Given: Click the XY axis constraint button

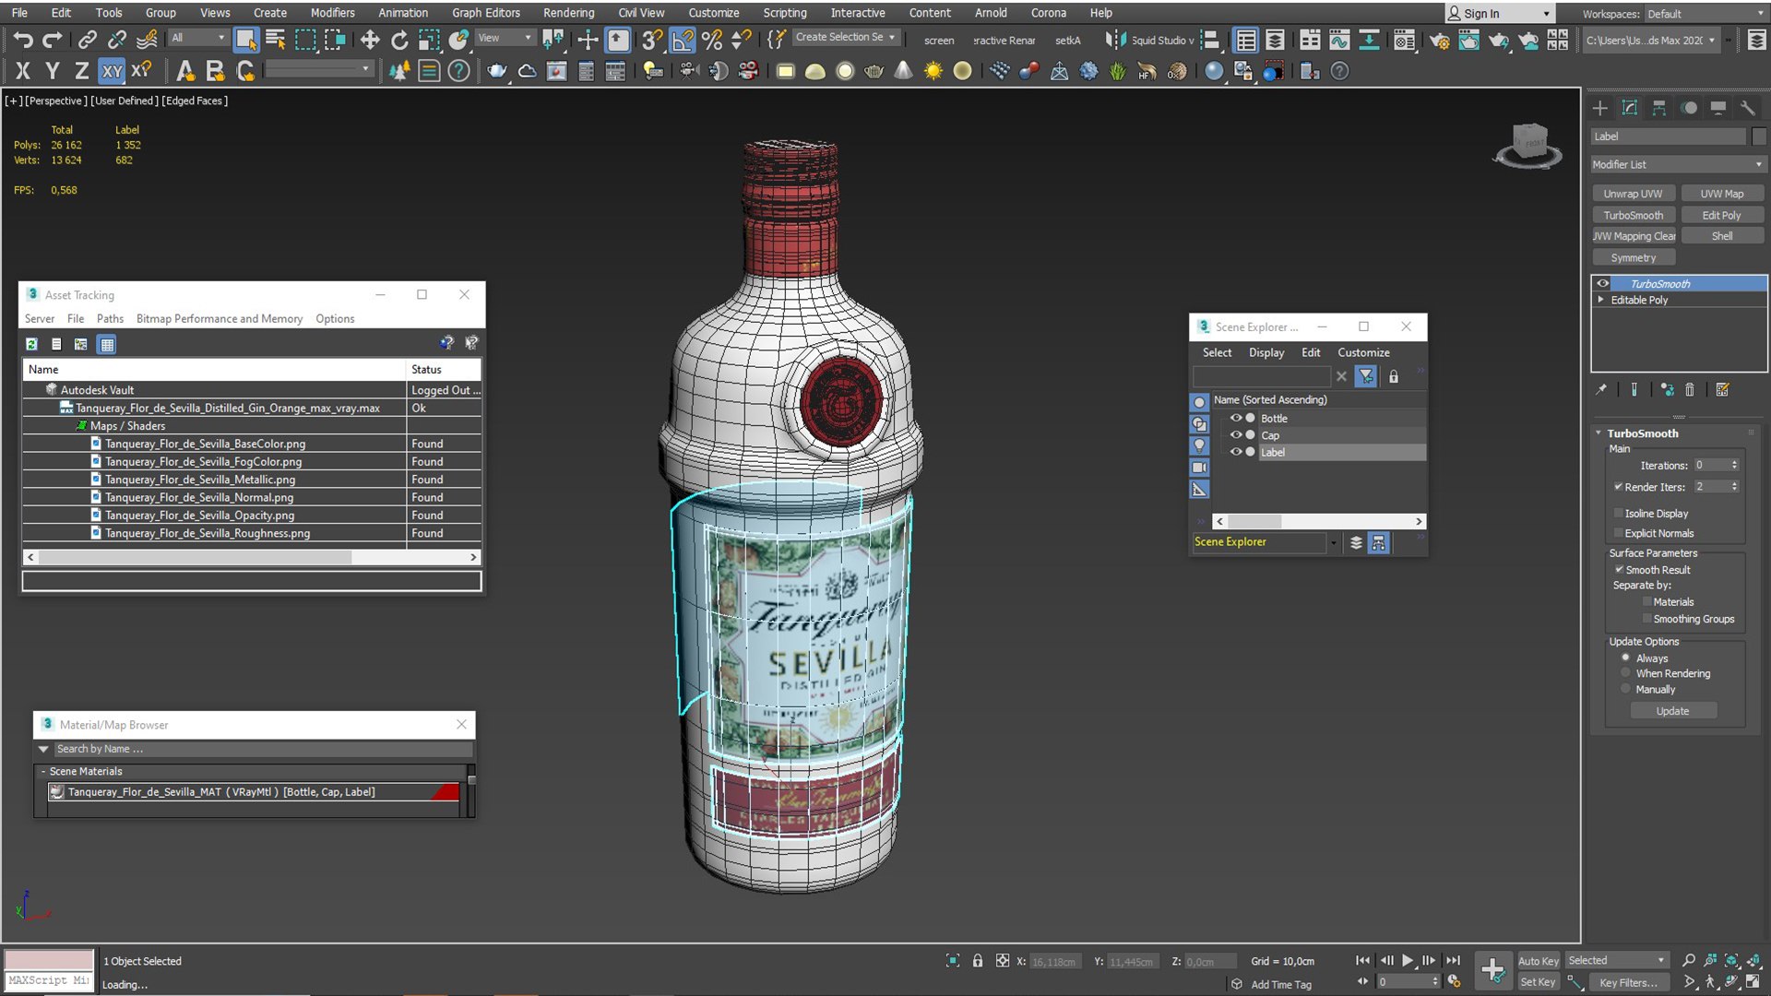Looking at the screenshot, I should pos(112,71).
